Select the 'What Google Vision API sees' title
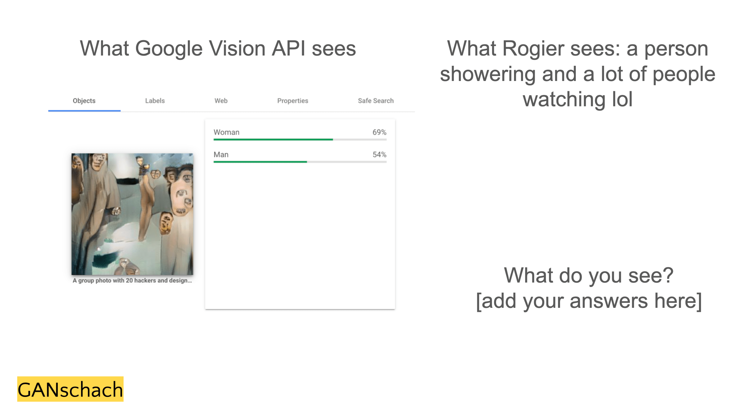Screen dimensions: 745x413 [x=218, y=48]
